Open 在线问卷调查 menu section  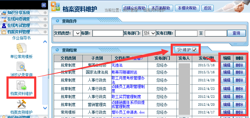pos(18,19)
